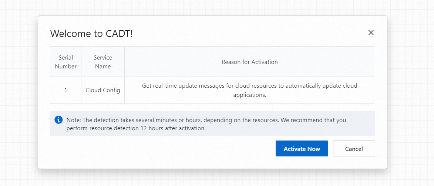434x186 pixels.
Task: Close the Welcome to CADT dialog
Action: [x=371, y=33]
